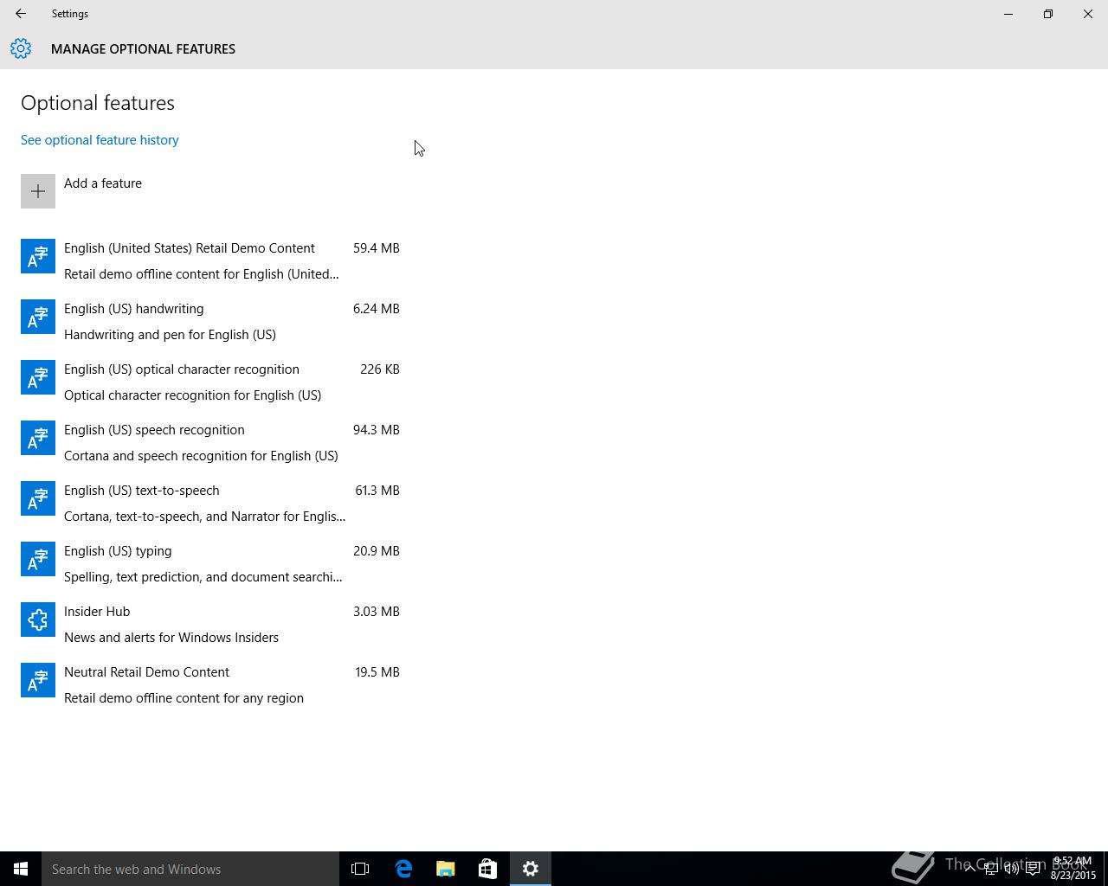Click 'Cortana, text-to-speech, and Narrator' description

[204, 517]
